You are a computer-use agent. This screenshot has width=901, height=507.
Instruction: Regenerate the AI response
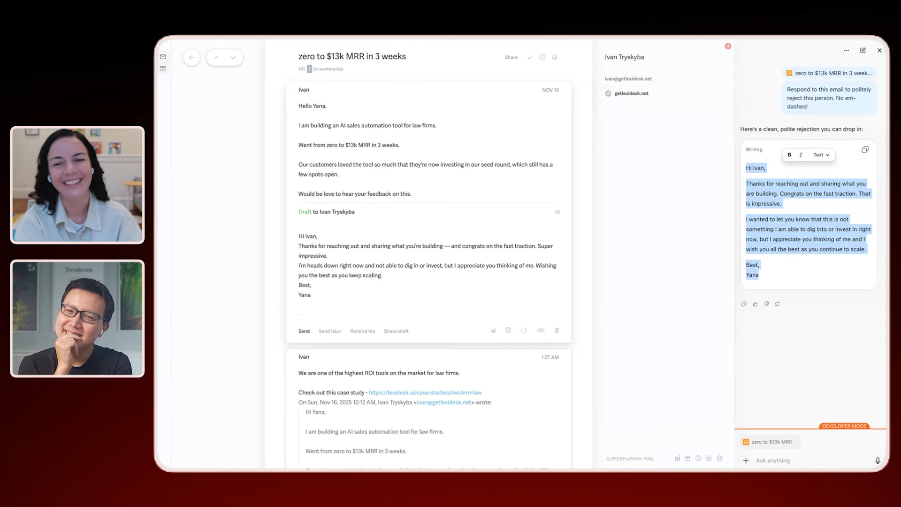tap(778, 304)
